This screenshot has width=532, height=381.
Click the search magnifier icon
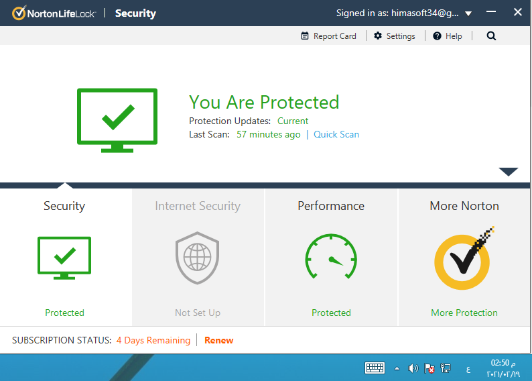click(491, 36)
